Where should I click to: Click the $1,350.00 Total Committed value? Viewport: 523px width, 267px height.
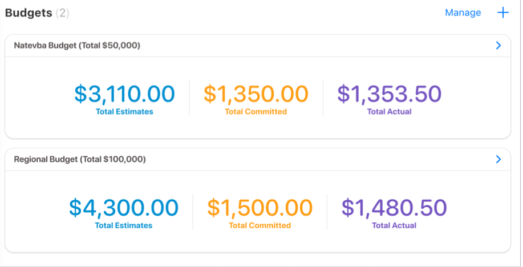[256, 94]
